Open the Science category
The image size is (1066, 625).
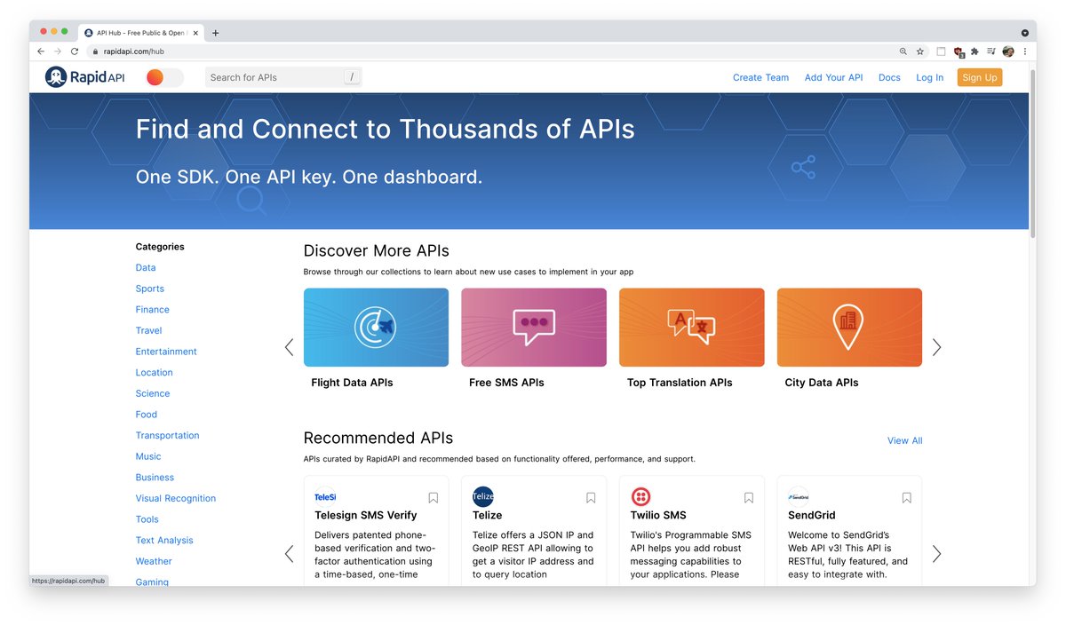point(153,393)
